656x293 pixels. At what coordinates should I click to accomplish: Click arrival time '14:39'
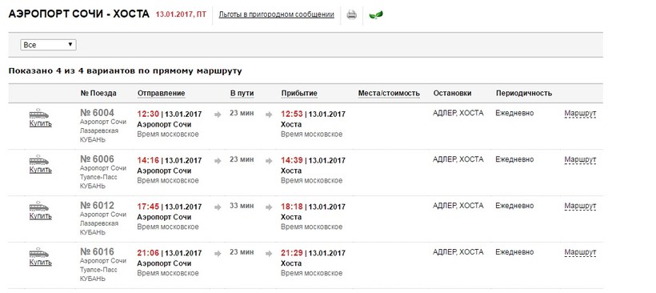coord(292,161)
